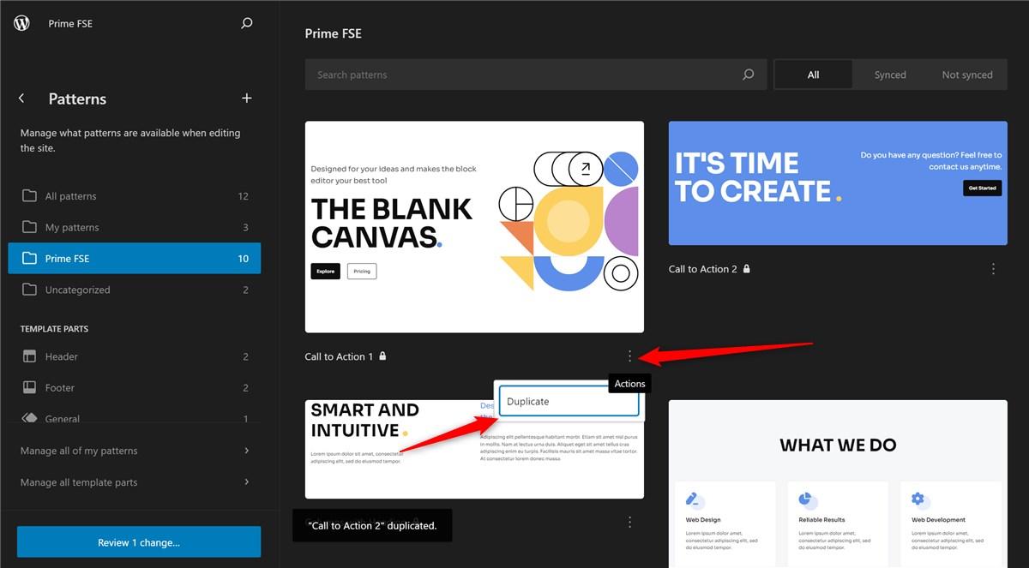The height and width of the screenshot is (568, 1029).
Task: Open site search magnifier icon in sidebar
Action: click(x=247, y=23)
